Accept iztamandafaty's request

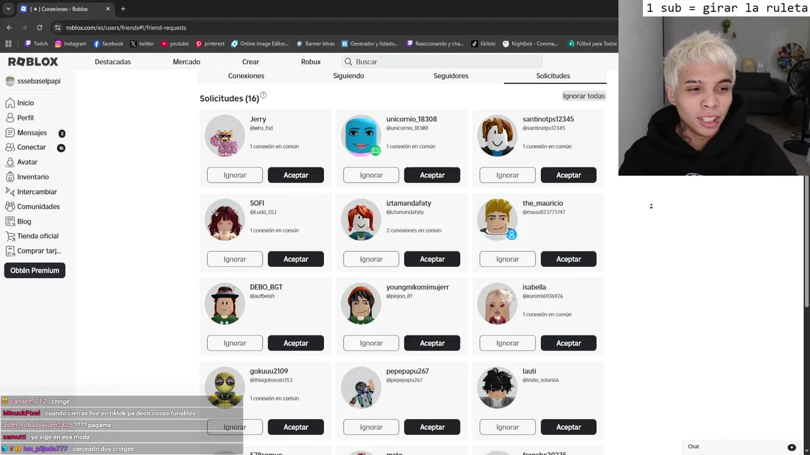pos(432,259)
